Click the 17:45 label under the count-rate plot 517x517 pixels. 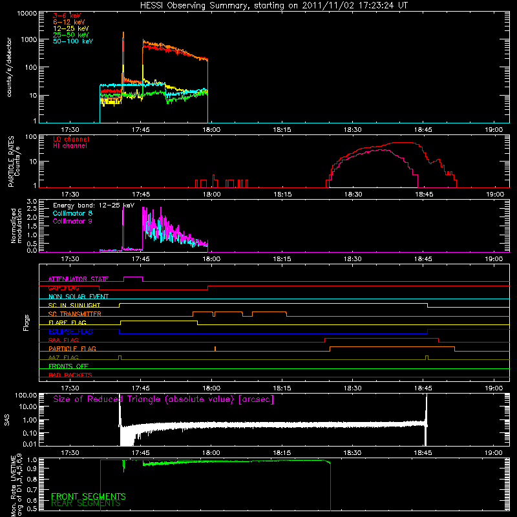(x=141, y=130)
